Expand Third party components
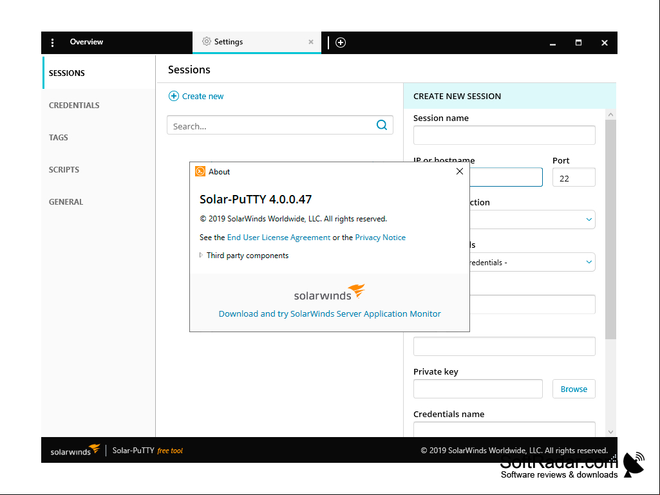Screen dimensions: 660x495 (201, 255)
